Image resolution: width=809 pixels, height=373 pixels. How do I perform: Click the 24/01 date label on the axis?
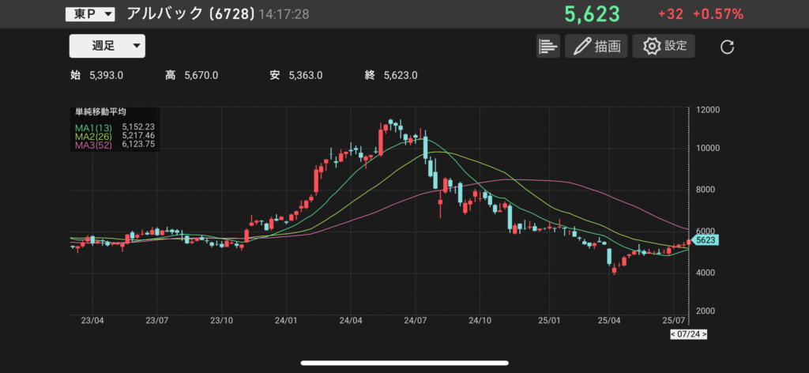tap(286, 320)
